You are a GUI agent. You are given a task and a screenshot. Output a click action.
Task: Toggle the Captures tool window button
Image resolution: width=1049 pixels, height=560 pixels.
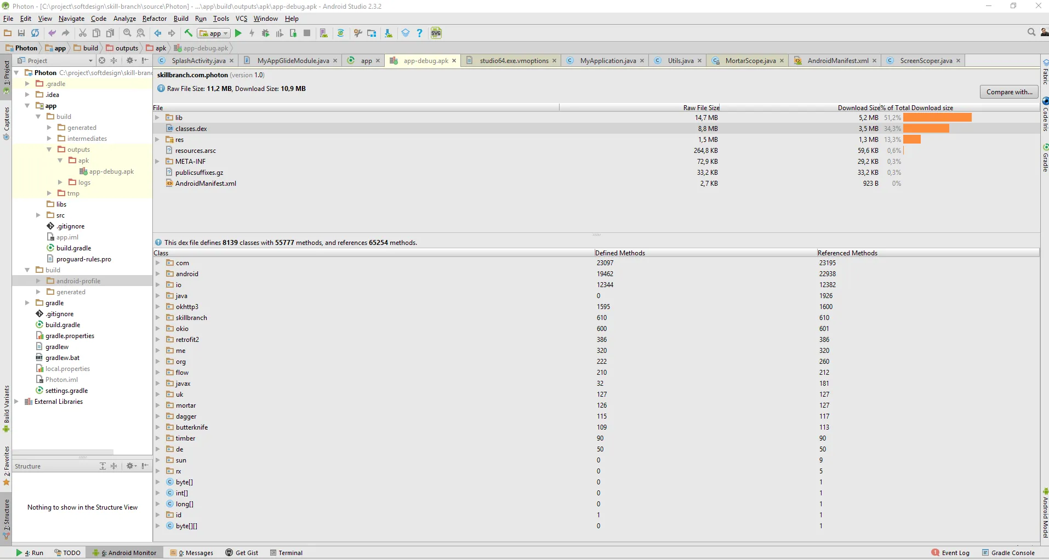pos(7,123)
